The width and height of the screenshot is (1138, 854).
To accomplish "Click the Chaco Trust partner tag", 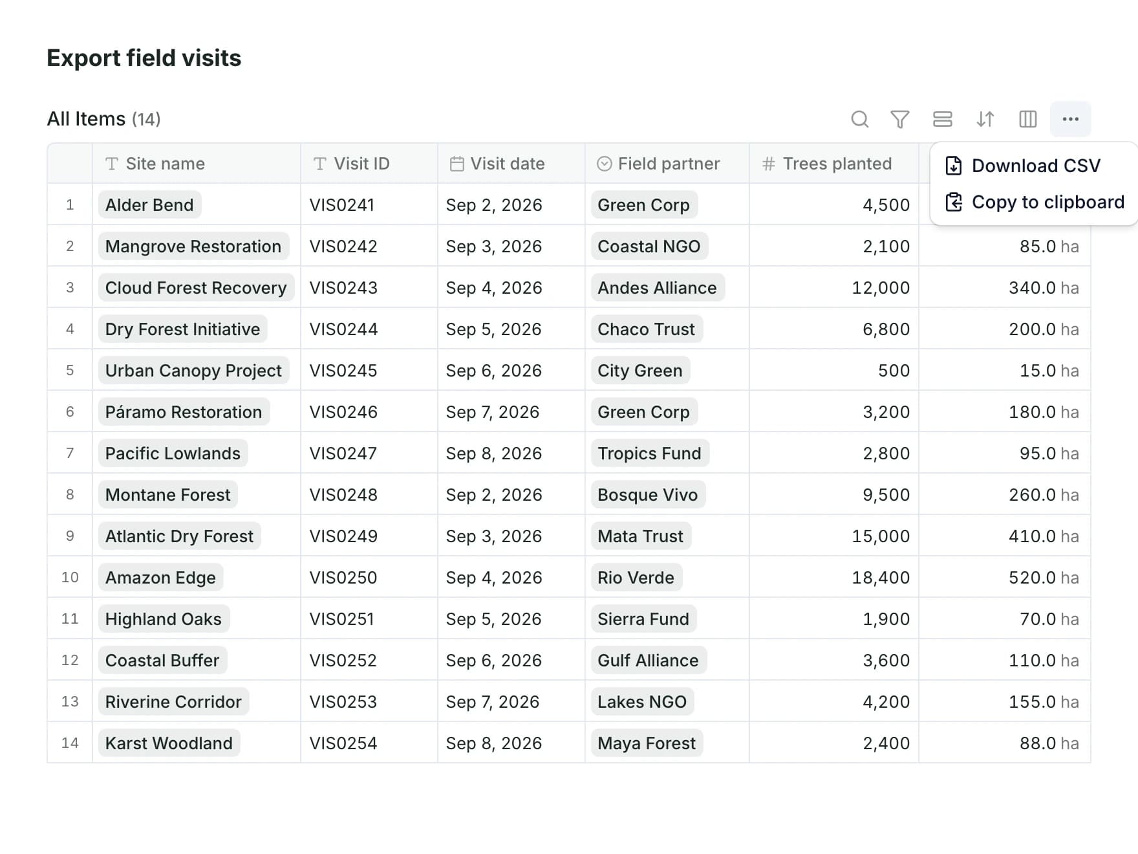I will pyautogui.click(x=647, y=329).
